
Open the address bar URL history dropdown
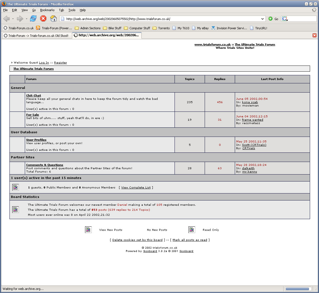click(x=262, y=19)
